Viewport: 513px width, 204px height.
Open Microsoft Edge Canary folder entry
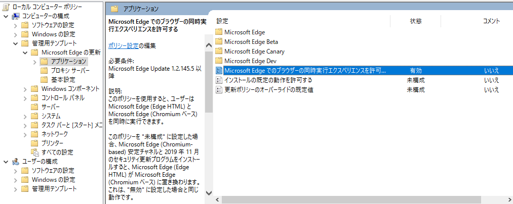(255, 51)
